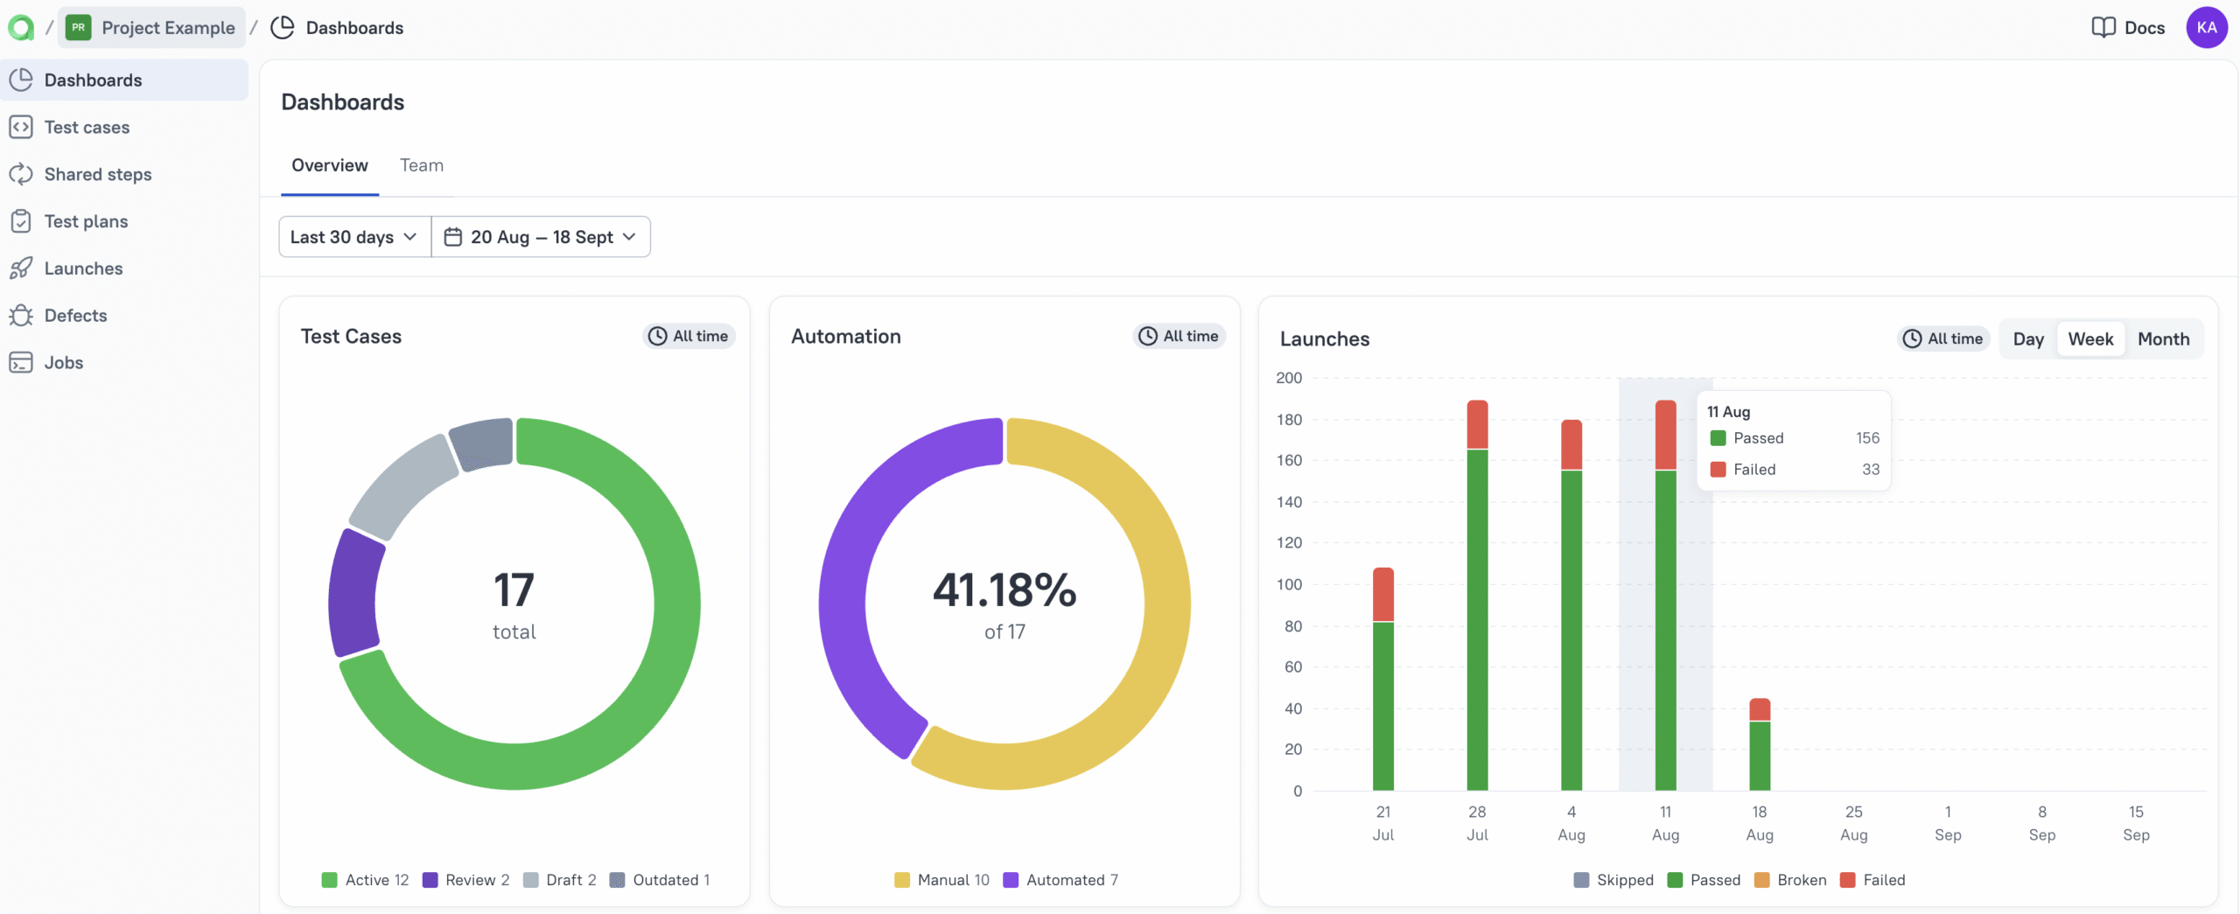
Task: Select Test cases from the sidebar
Action: click(87, 127)
